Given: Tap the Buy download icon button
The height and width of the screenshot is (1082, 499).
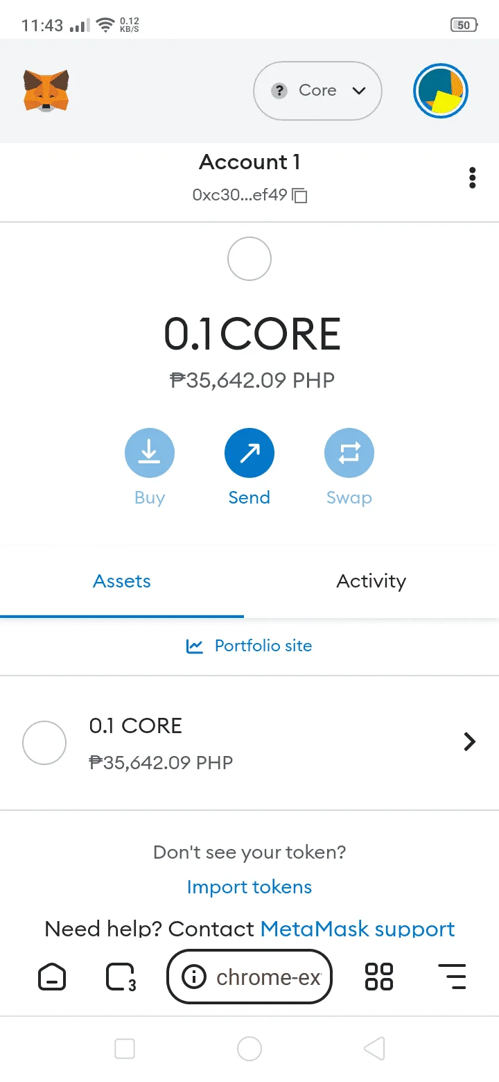Looking at the screenshot, I should pos(150,454).
